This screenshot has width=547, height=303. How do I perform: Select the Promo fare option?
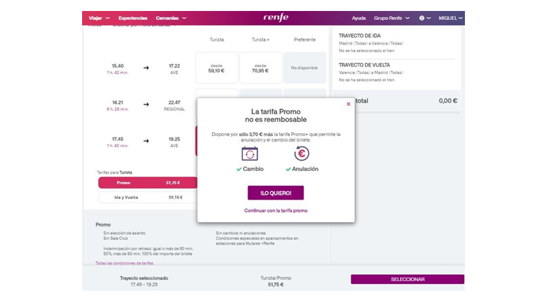[x=147, y=183]
